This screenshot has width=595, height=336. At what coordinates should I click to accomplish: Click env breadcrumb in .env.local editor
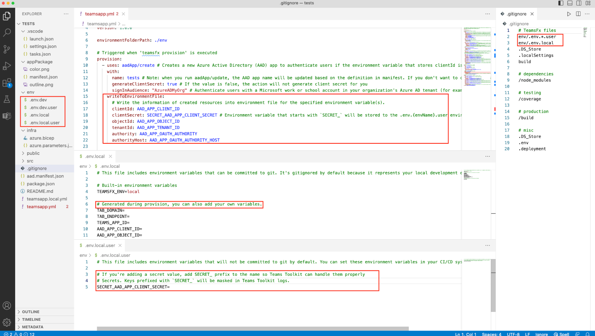tap(83, 166)
